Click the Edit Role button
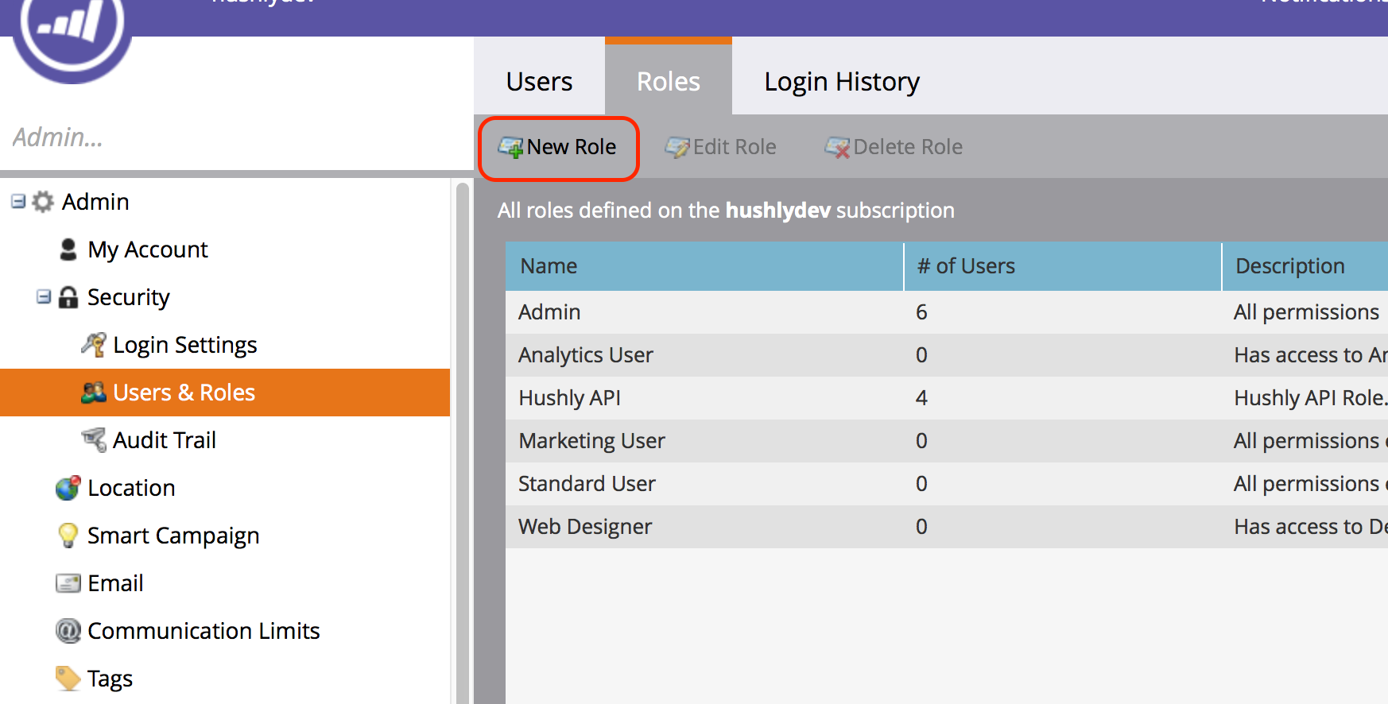 (721, 148)
